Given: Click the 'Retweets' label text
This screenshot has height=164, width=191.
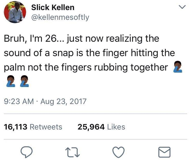Looking at the screenshot, I should (46, 127).
